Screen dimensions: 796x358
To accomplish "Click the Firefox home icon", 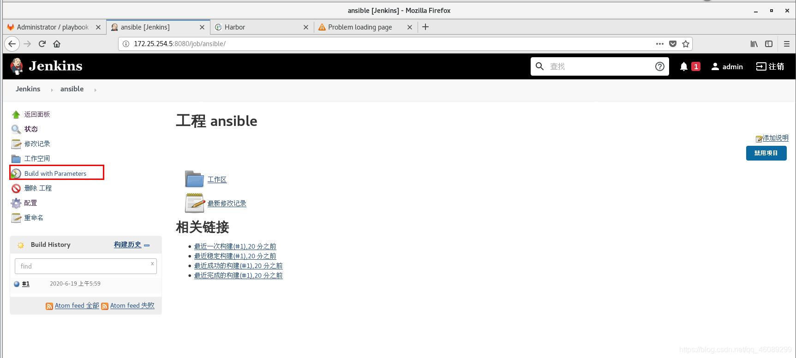I will 57,44.
